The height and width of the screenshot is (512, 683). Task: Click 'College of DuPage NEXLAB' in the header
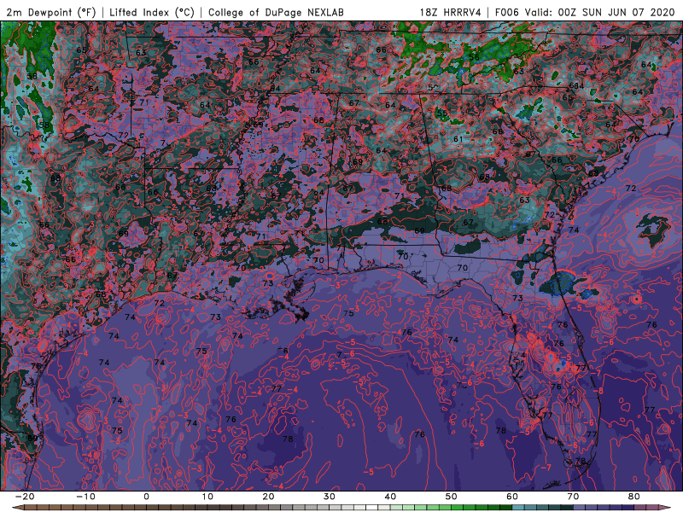click(x=276, y=12)
